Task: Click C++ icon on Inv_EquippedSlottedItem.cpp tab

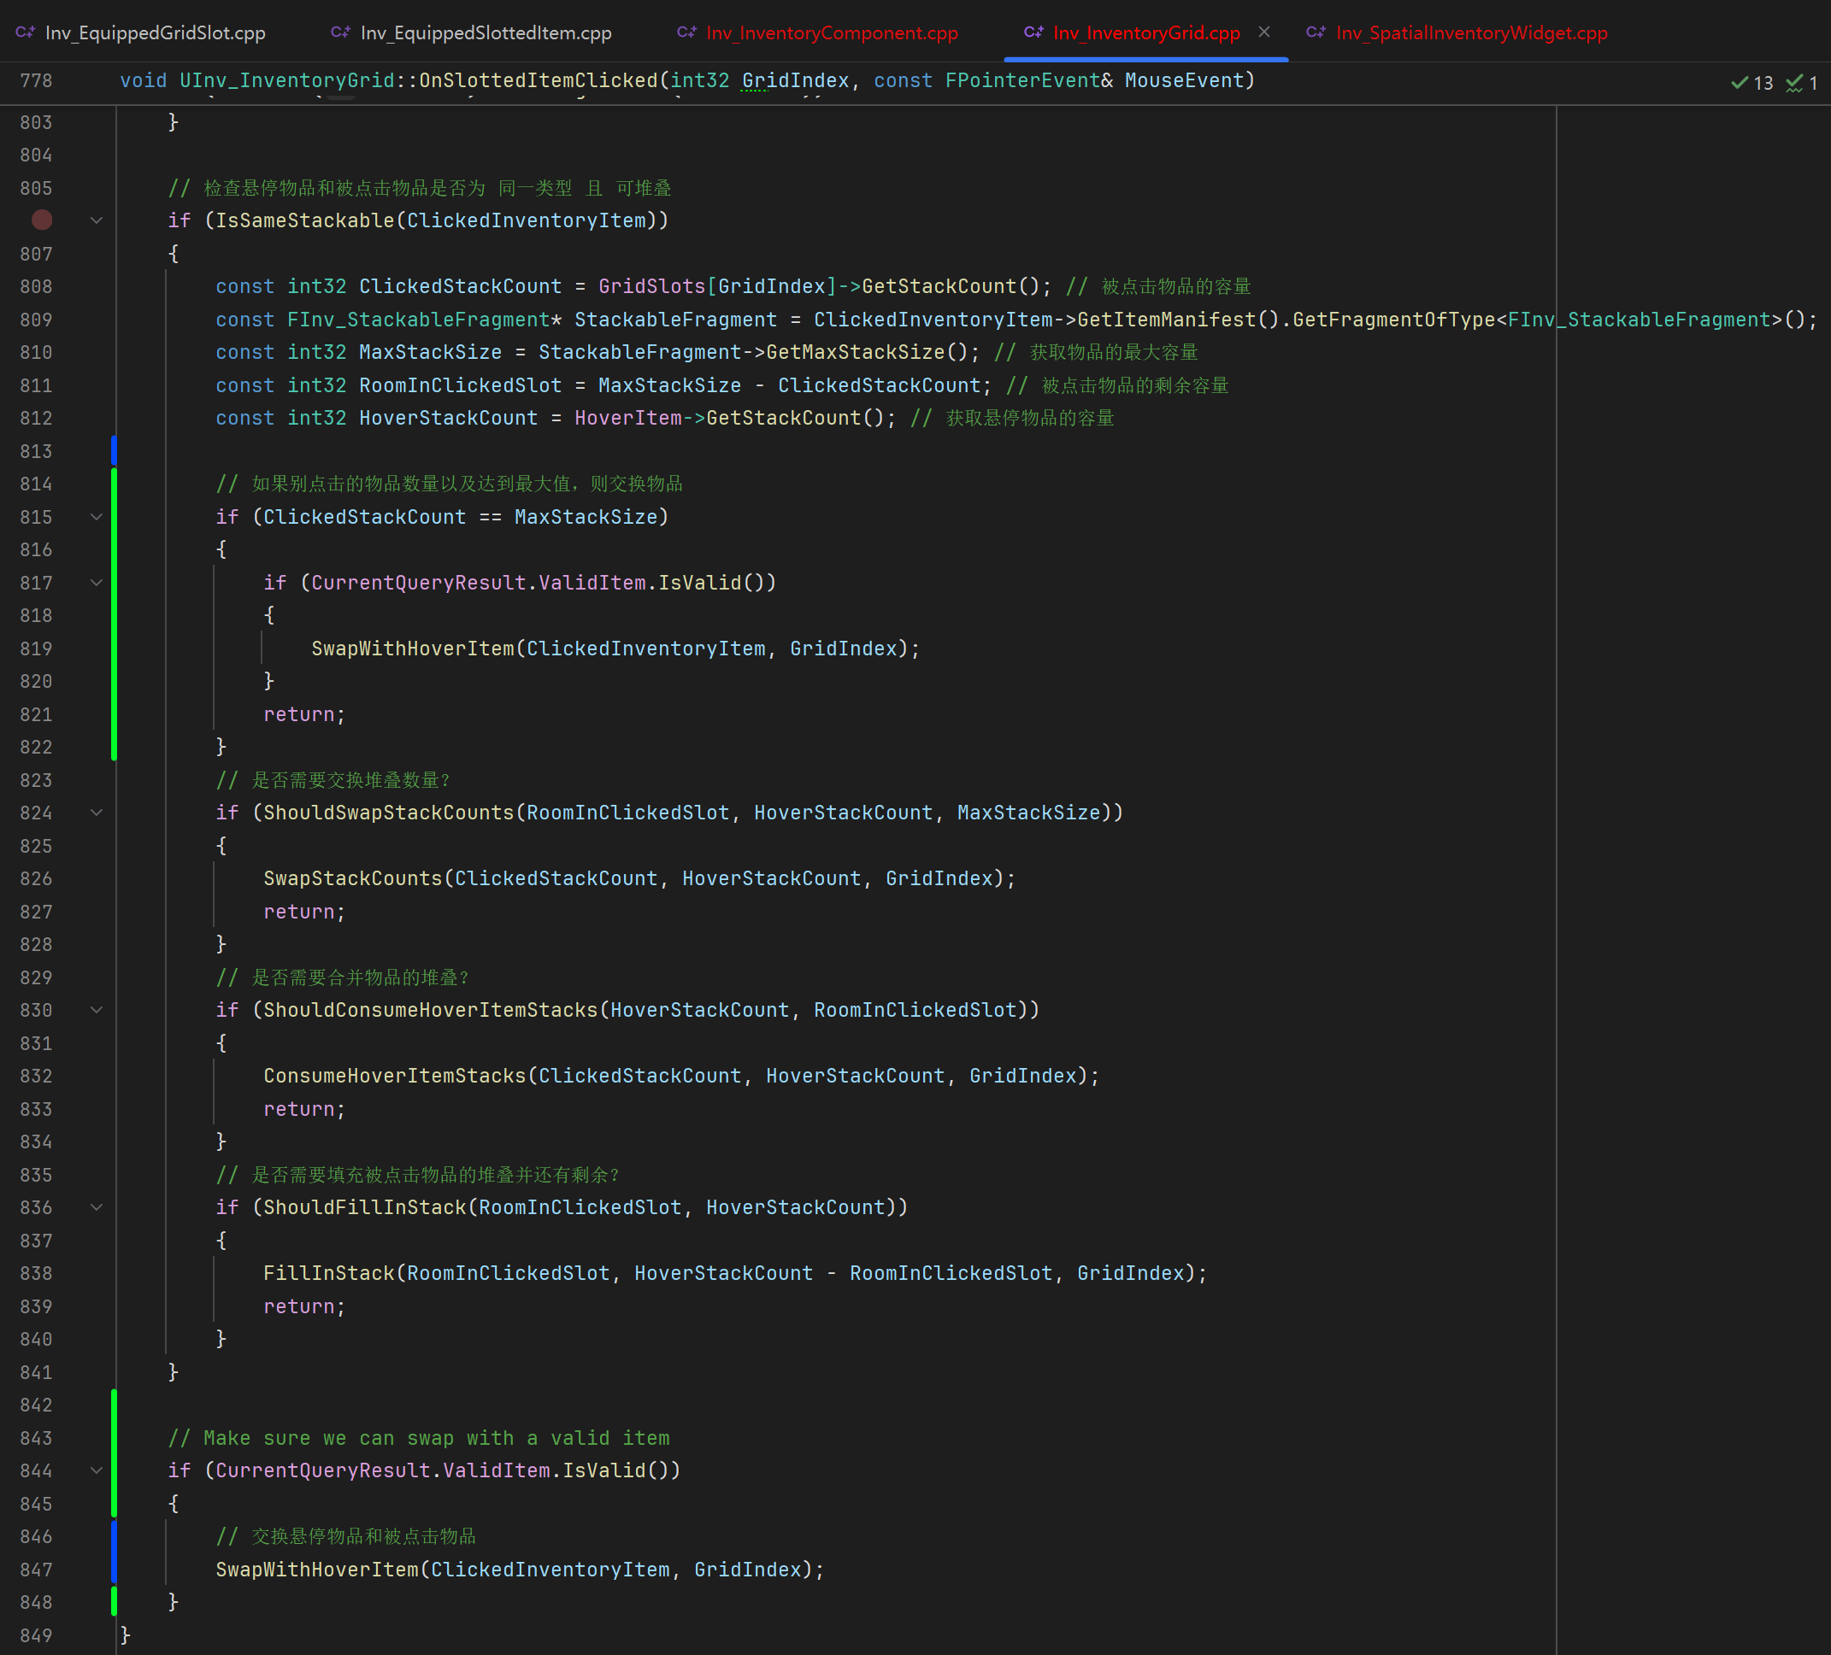Action: tap(340, 32)
